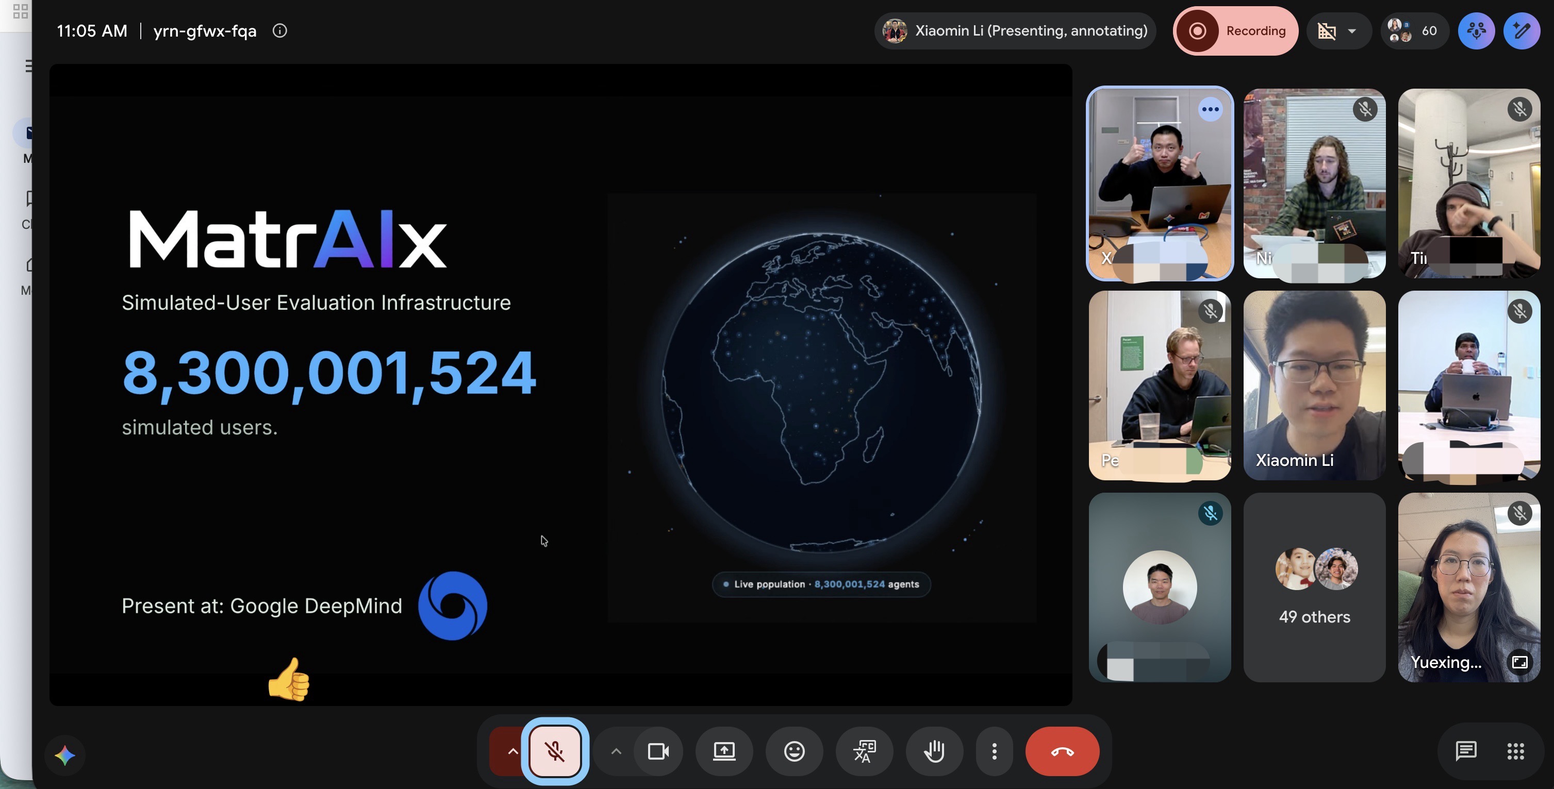
Task: Open the emoji reactions picker
Action: pyautogui.click(x=794, y=751)
